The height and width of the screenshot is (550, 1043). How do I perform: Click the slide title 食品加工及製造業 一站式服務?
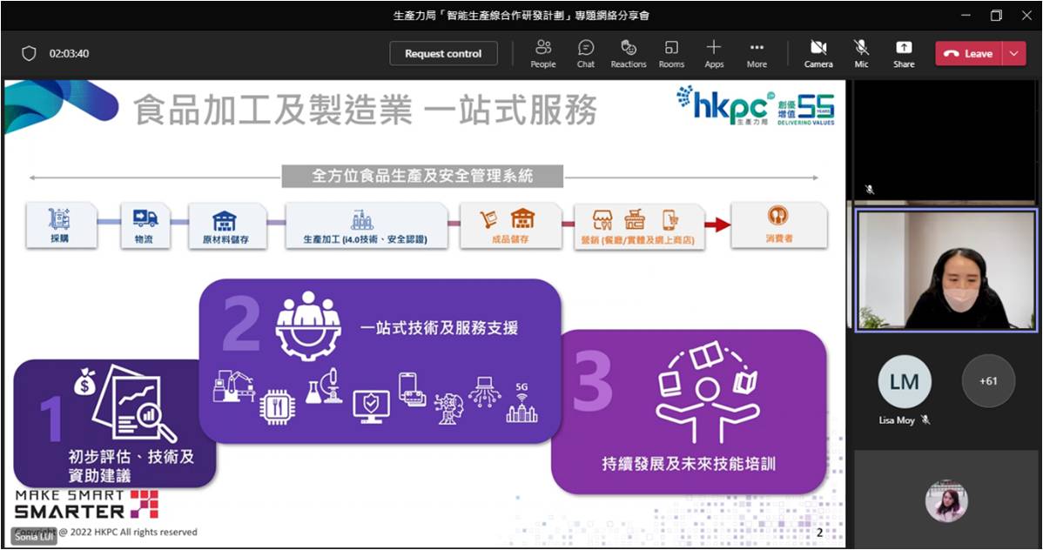pos(365,110)
